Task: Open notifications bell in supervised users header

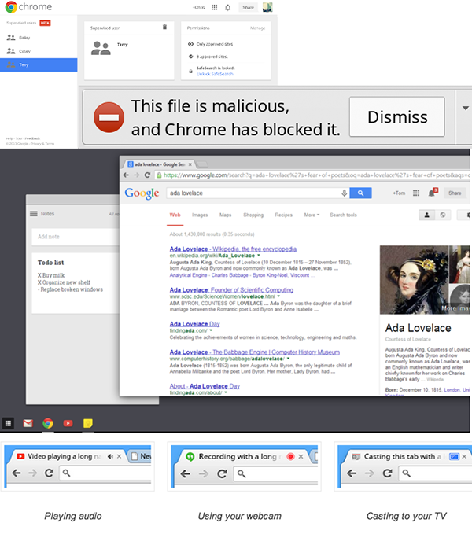Action: pyautogui.click(x=228, y=7)
